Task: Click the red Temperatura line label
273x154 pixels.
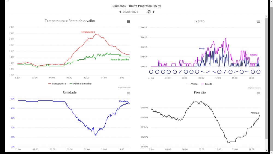Action: pos(88,32)
